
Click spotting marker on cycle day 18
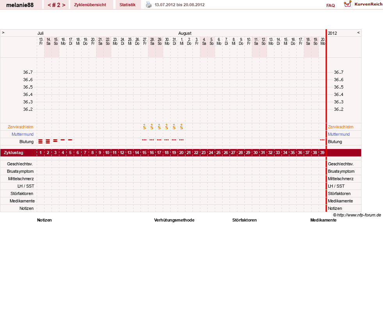[x=167, y=140]
